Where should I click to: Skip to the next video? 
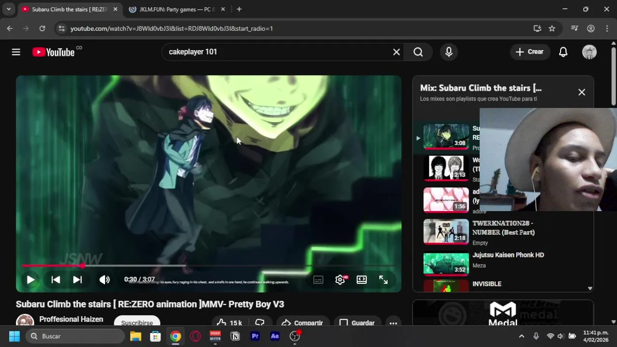[x=77, y=280]
